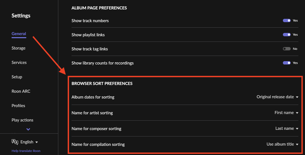Expand more settings with the sidebar chevron
Screen dimensions: 305x155
pos(28,129)
